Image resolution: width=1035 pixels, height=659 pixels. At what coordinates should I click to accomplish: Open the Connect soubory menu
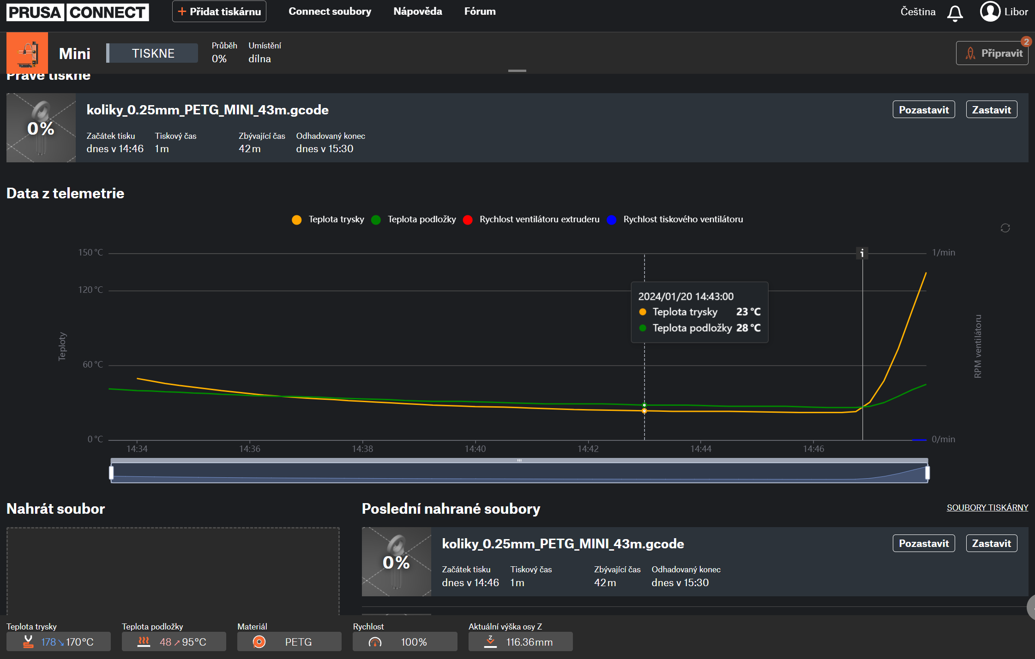point(330,12)
